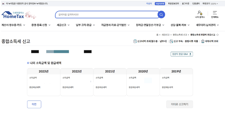Click 사업자전환 button
This screenshot has height=114, width=225.
[160, 4]
